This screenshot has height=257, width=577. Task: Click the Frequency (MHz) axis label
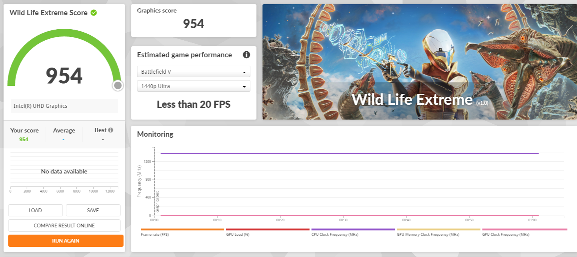[139, 181]
